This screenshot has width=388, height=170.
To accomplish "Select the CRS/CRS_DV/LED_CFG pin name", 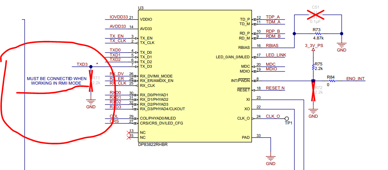I will pyautogui.click(x=161, y=123).
